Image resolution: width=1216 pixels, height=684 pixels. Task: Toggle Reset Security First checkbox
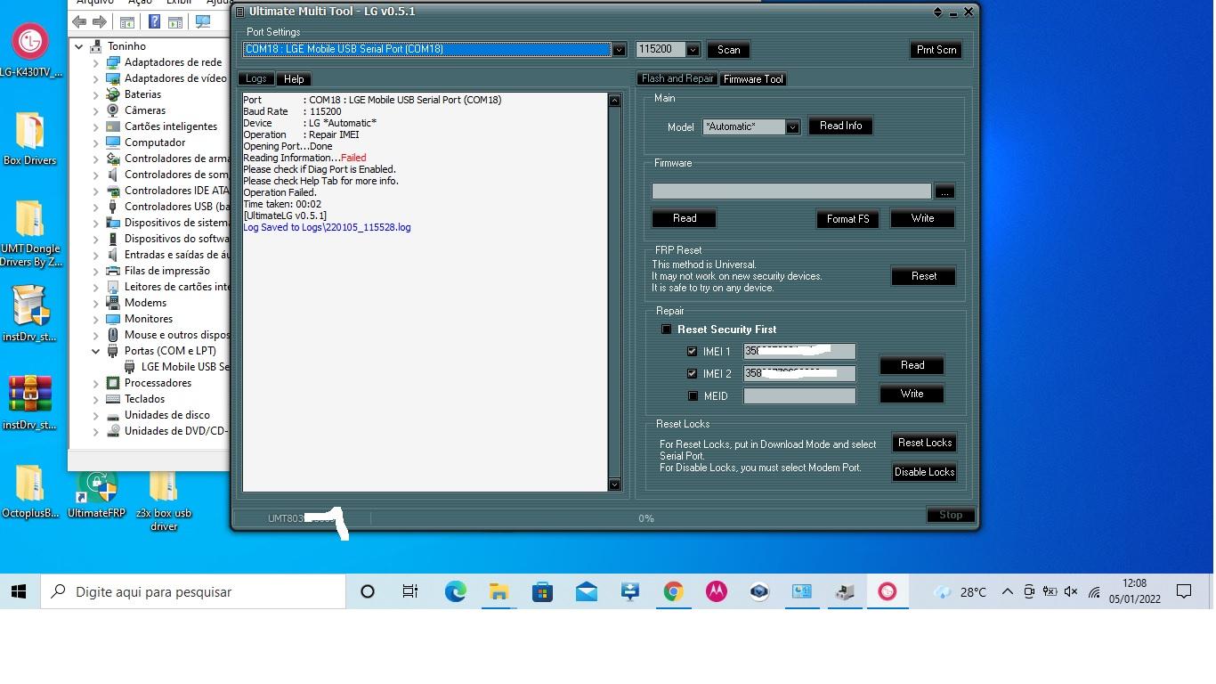point(666,330)
